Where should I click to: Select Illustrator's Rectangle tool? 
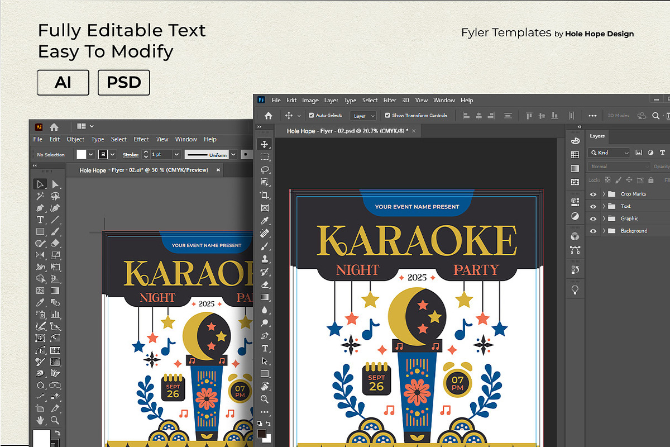[40, 231]
